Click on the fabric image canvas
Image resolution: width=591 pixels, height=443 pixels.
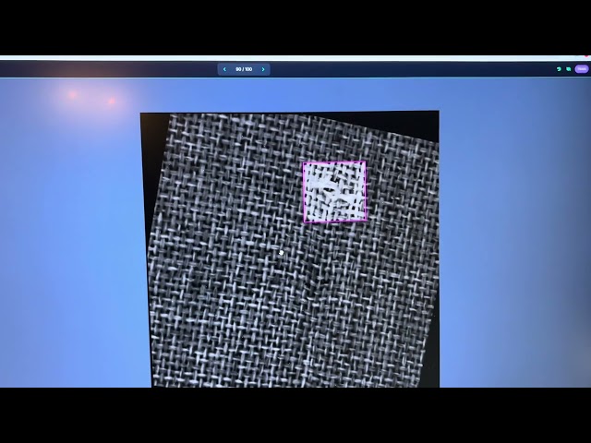tap(289, 248)
